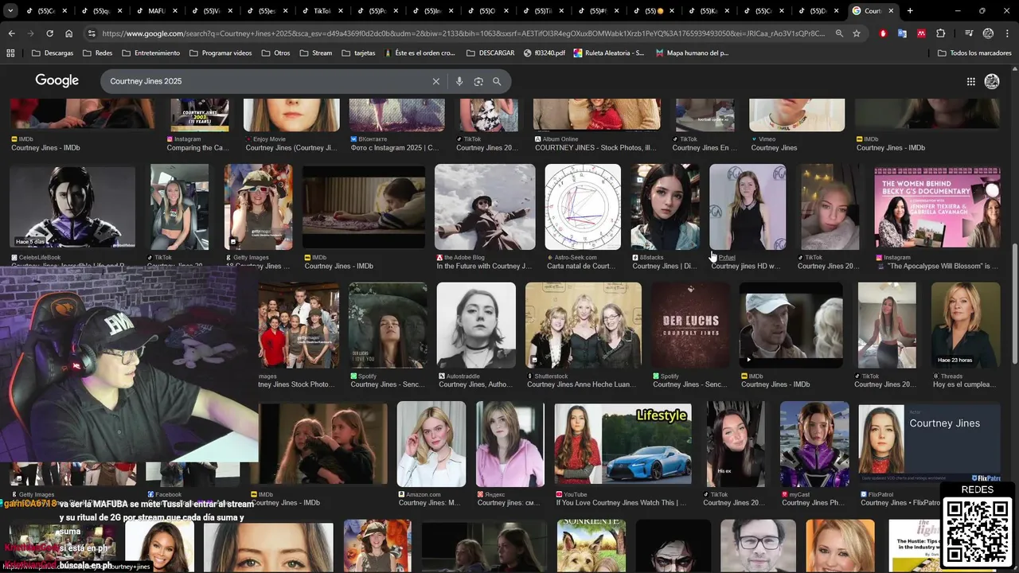The height and width of the screenshot is (573, 1019).
Task: Open the browser home page
Action: pos(68,33)
